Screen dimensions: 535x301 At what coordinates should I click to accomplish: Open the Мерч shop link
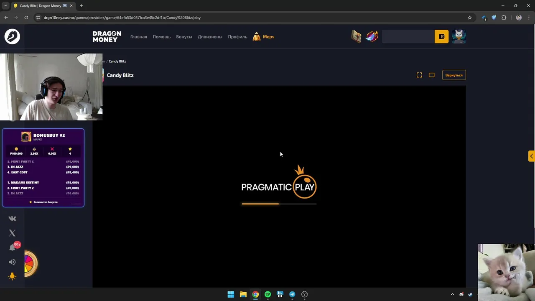pos(268,37)
